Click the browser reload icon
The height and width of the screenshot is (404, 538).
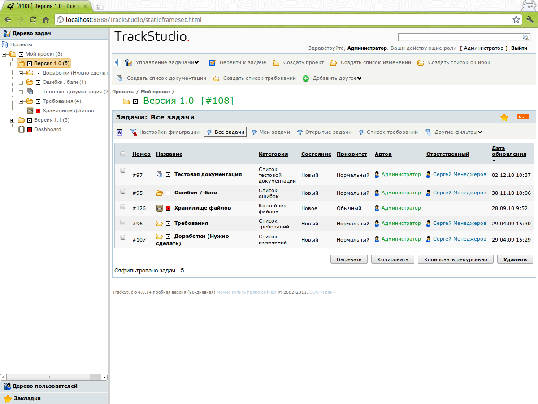tap(33, 20)
